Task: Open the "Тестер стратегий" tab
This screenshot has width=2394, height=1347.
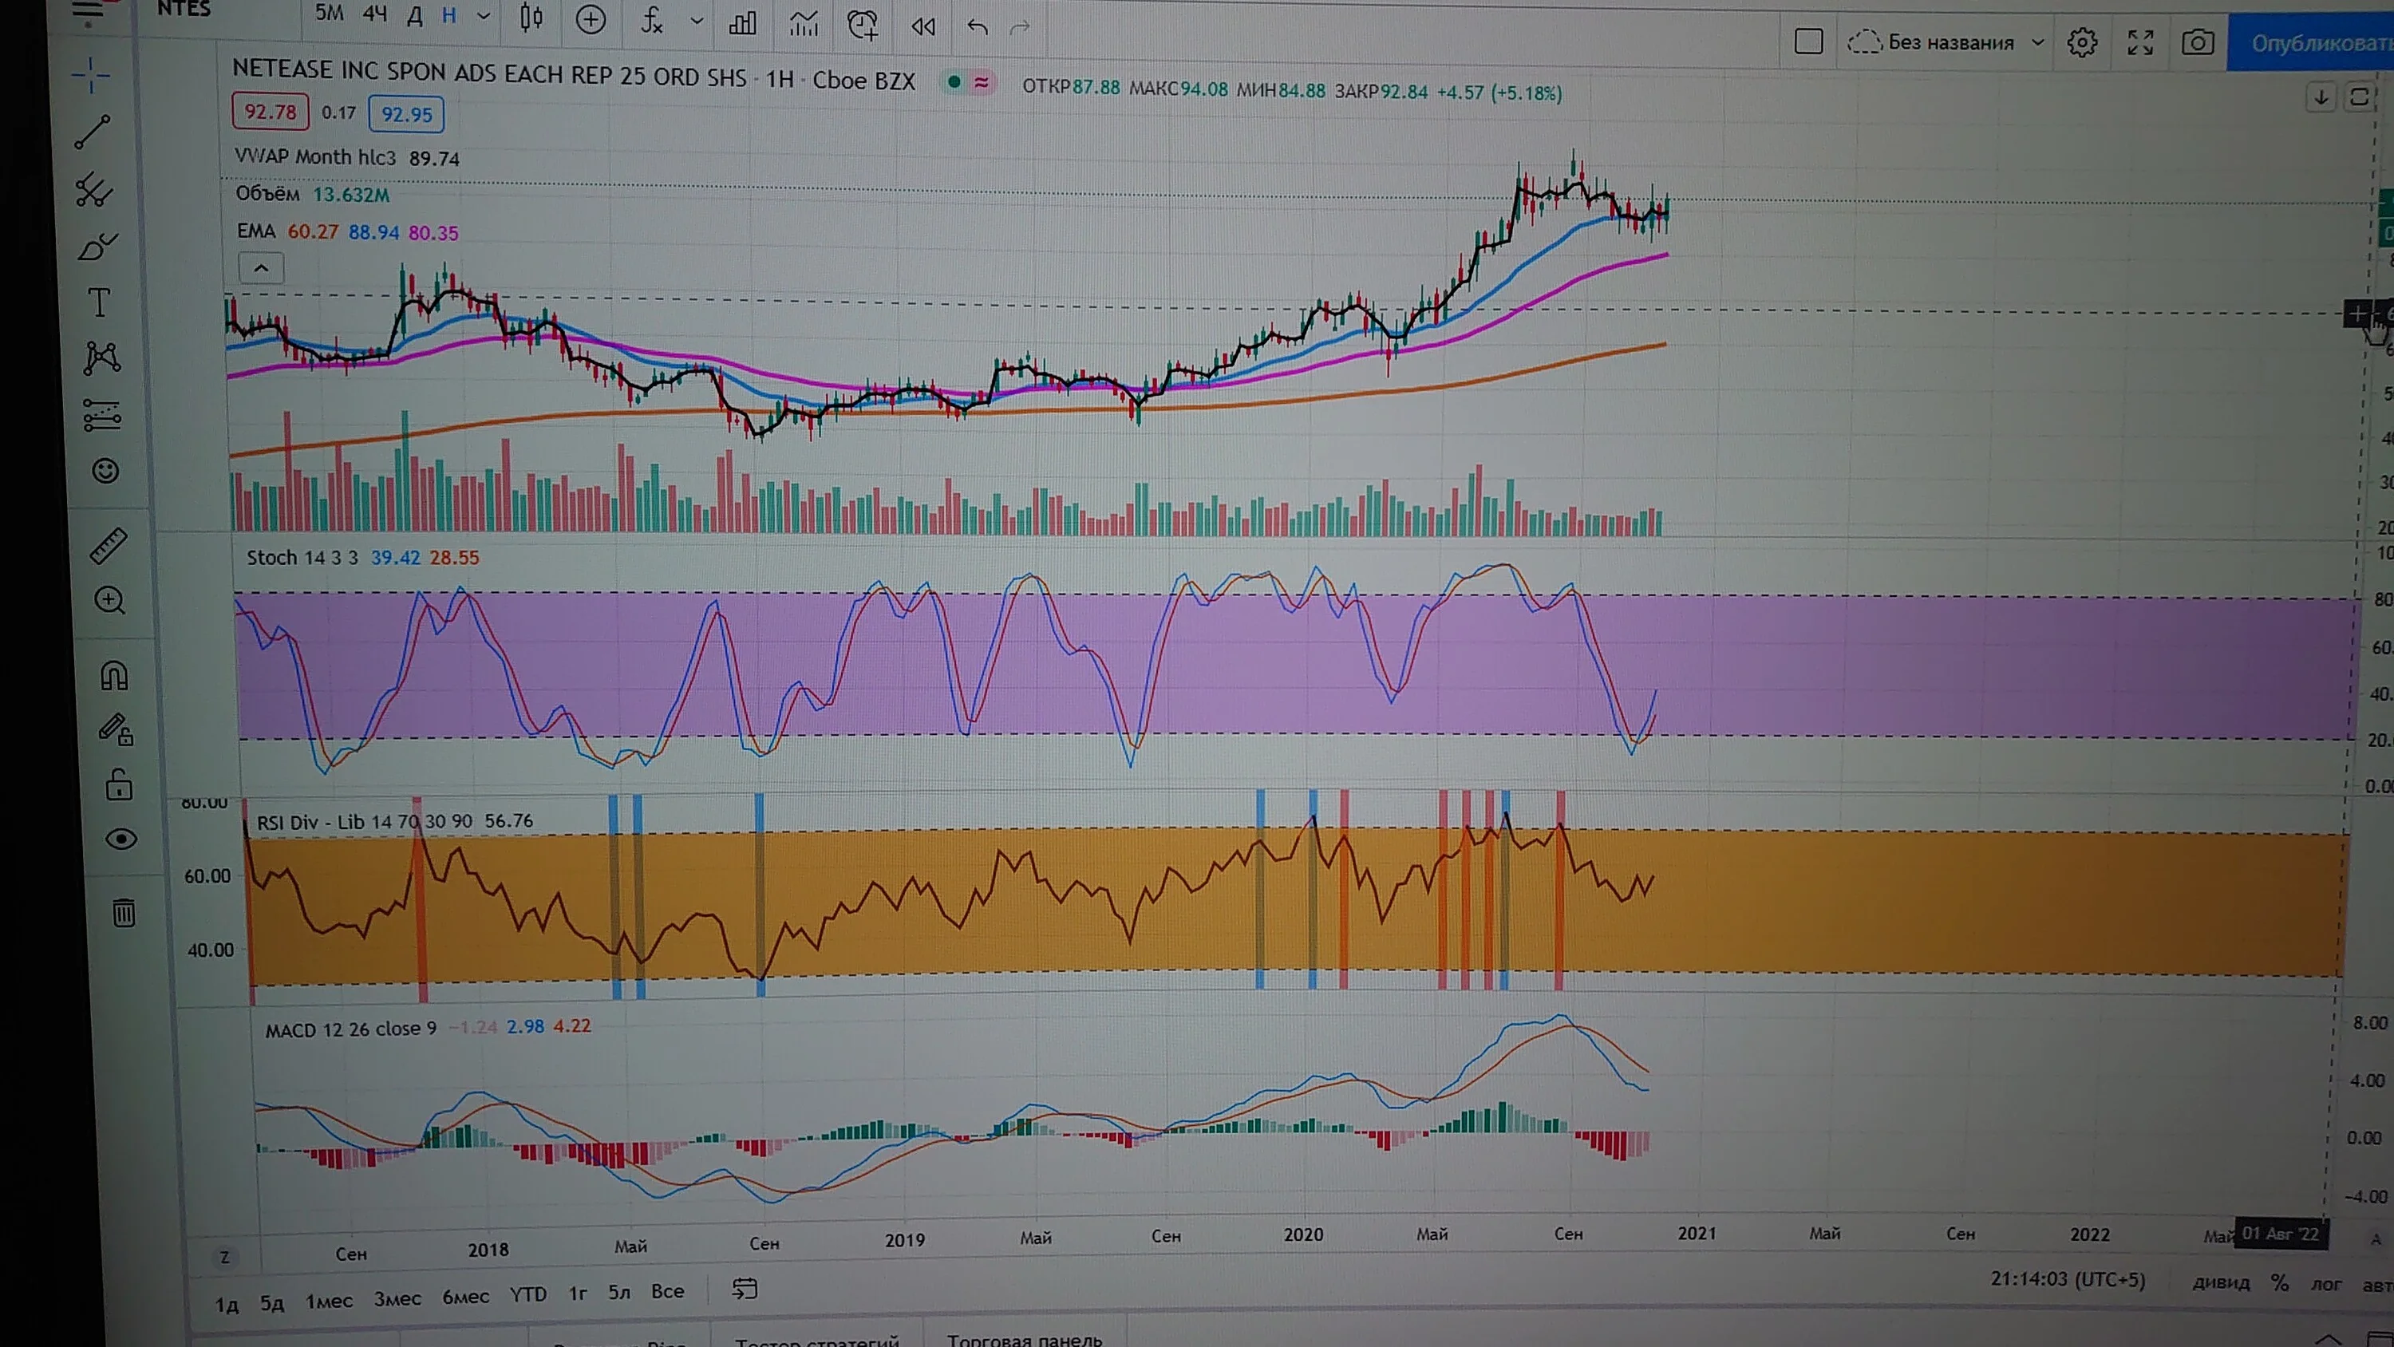Action: point(817,1341)
